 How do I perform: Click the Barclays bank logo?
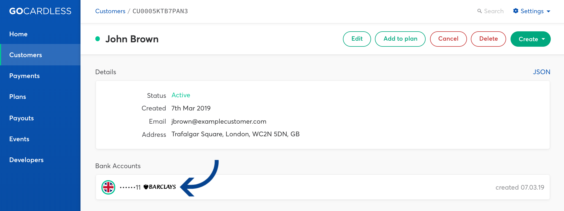[x=160, y=187]
